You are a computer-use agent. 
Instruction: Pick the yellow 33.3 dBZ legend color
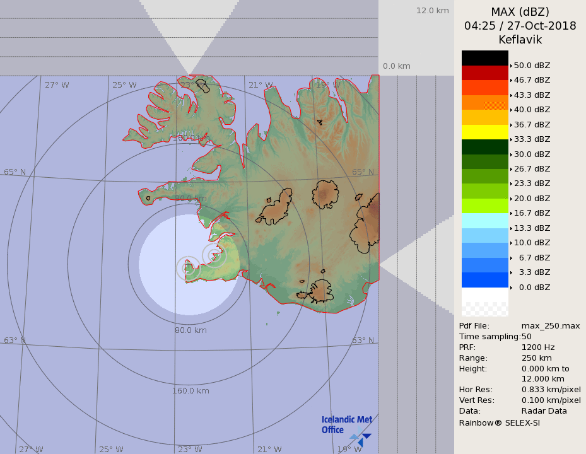tap(484, 132)
